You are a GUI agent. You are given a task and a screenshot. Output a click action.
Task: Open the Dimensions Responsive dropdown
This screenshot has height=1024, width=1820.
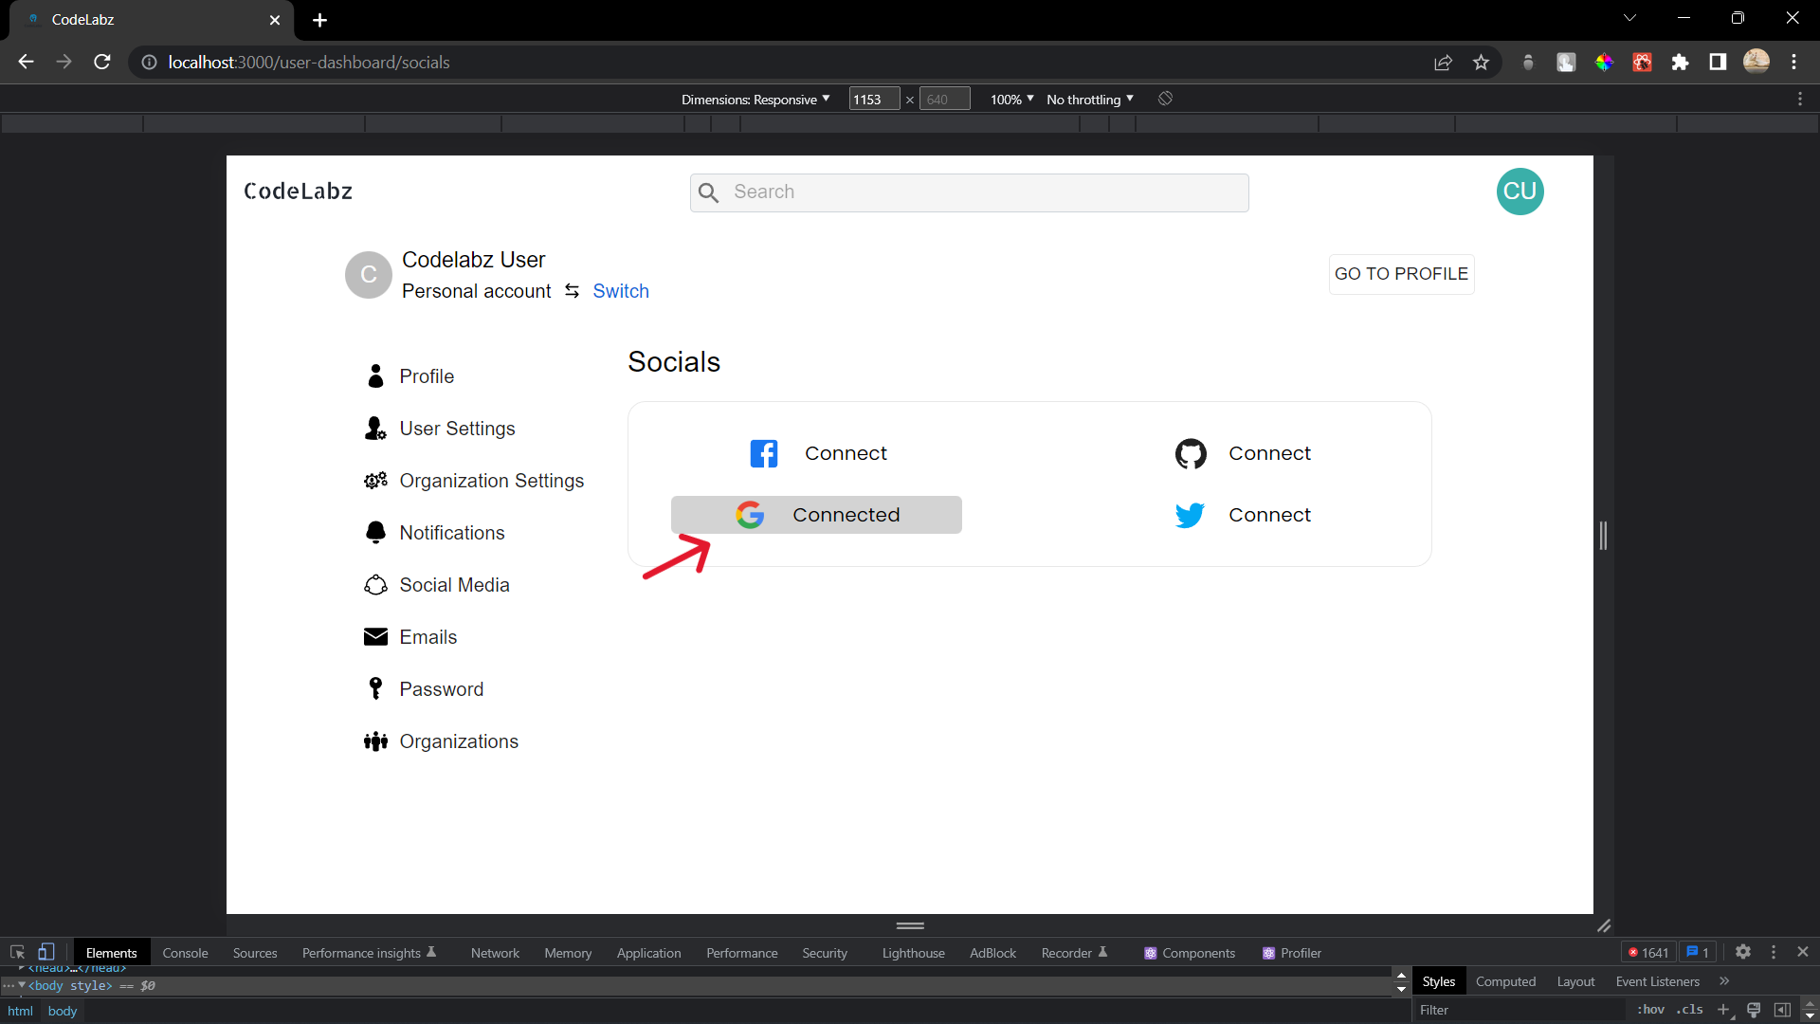click(755, 99)
